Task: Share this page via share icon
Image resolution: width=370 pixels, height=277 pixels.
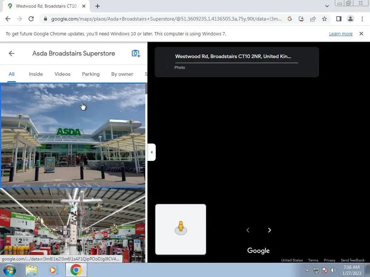Action: click(313, 19)
